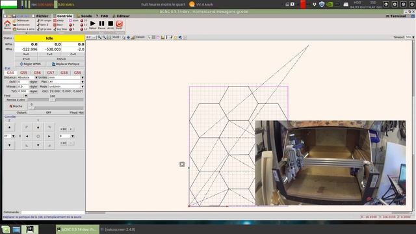The height and width of the screenshot is (234, 416).
Task: Select the blue cross gantry move tool
Action: 128,38
